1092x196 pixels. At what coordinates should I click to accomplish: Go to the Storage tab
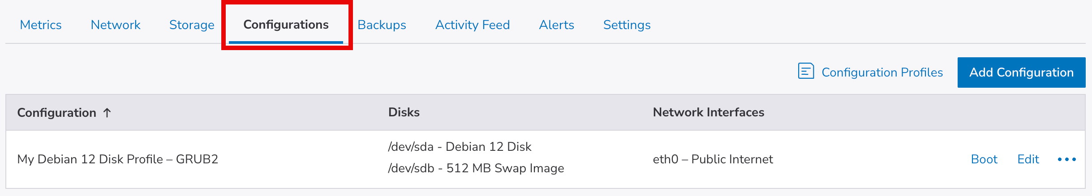point(192,25)
